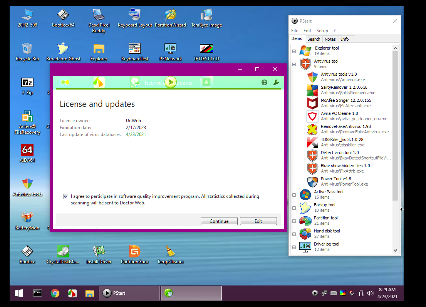426x307 pixels.
Task: Open the Recycle Bin
Action: click(27, 52)
